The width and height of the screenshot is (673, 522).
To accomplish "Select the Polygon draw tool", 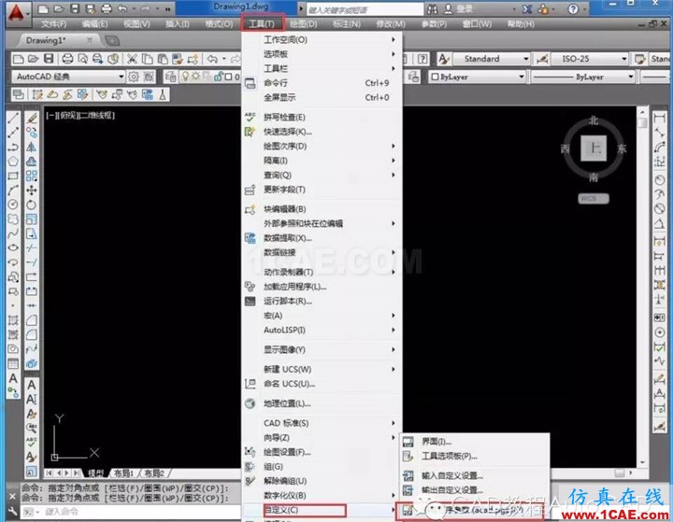I will pos(13,162).
